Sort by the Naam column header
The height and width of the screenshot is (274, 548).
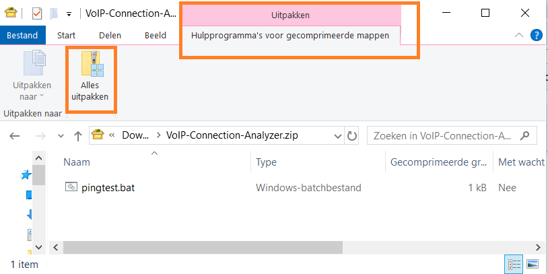[x=77, y=162]
